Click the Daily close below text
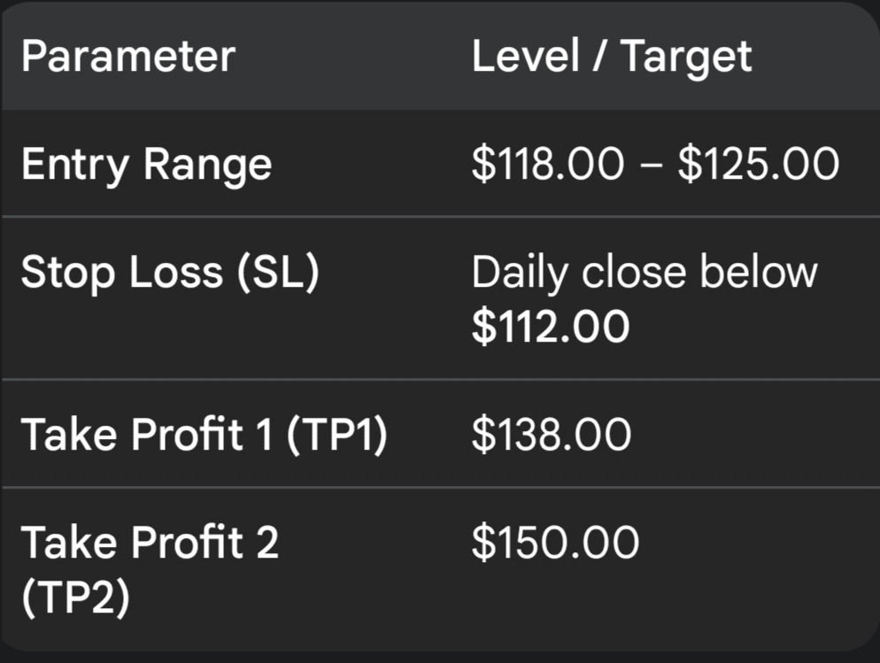The image size is (880, 663). coord(645,272)
